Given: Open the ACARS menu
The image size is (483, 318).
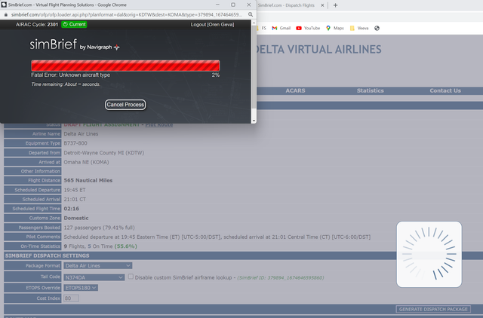Looking at the screenshot, I should [295, 90].
